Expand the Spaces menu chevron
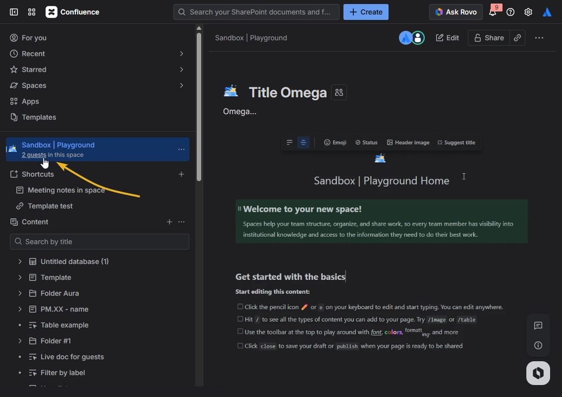Image resolution: width=562 pixels, height=397 pixels. coord(181,86)
